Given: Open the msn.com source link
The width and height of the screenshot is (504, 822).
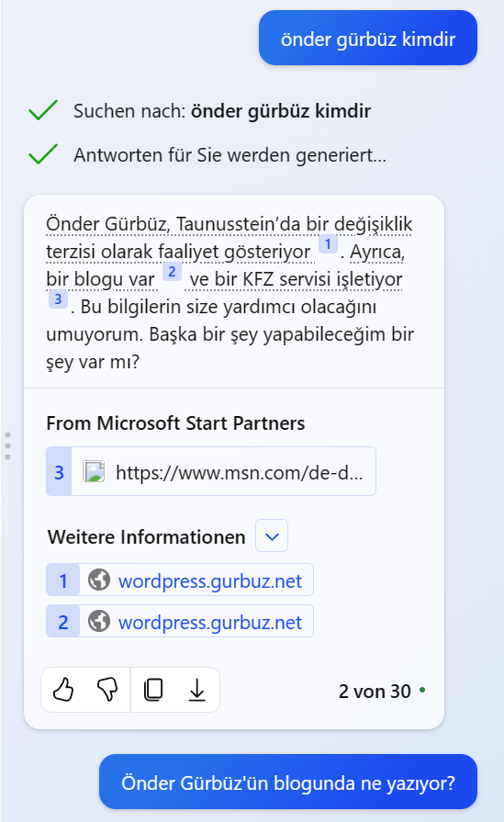Looking at the screenshot, I should (211, 471).
